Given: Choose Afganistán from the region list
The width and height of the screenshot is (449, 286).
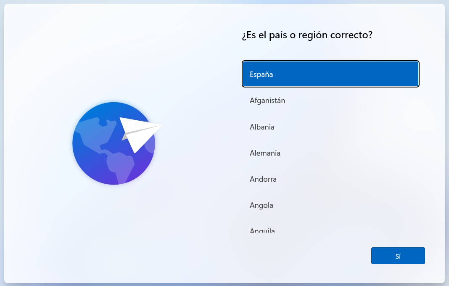Looking at the screenshot, I should 330,100.
